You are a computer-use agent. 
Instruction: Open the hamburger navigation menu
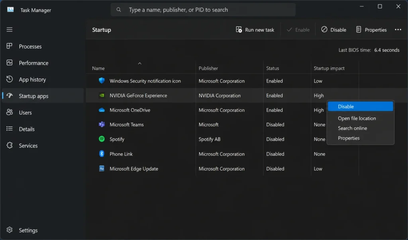(10, 29)
